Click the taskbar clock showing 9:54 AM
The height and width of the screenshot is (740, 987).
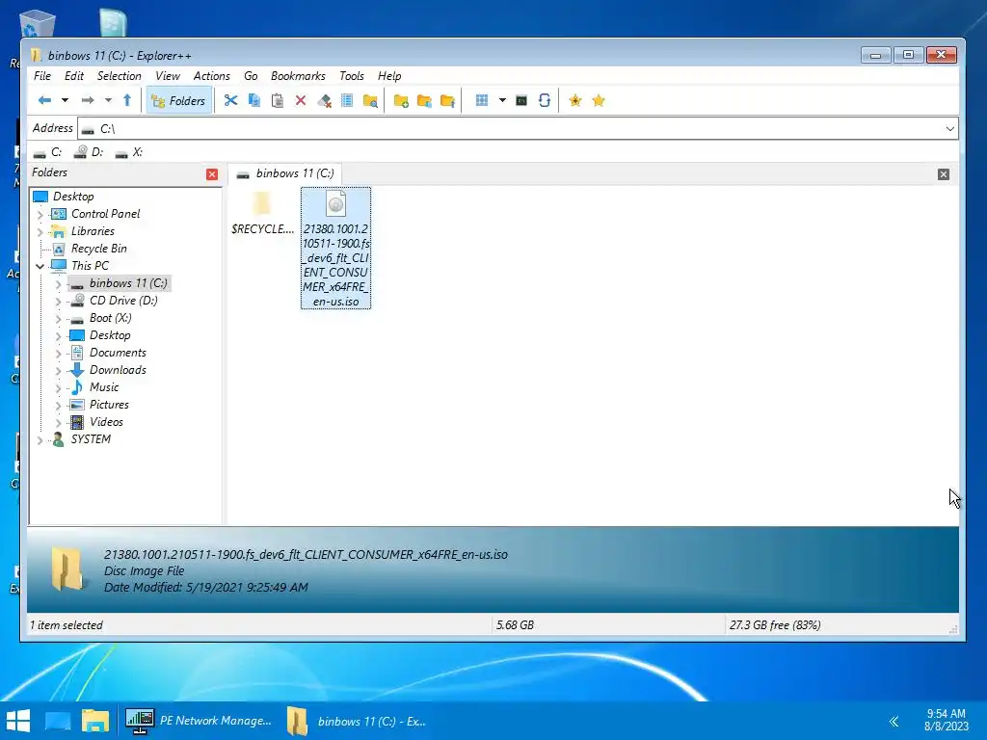947,720
